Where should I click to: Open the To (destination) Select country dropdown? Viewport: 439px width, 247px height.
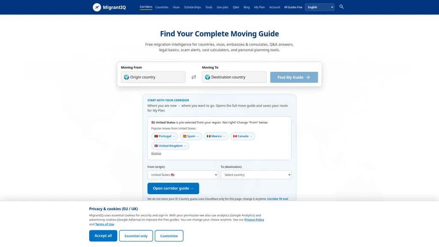256,175
